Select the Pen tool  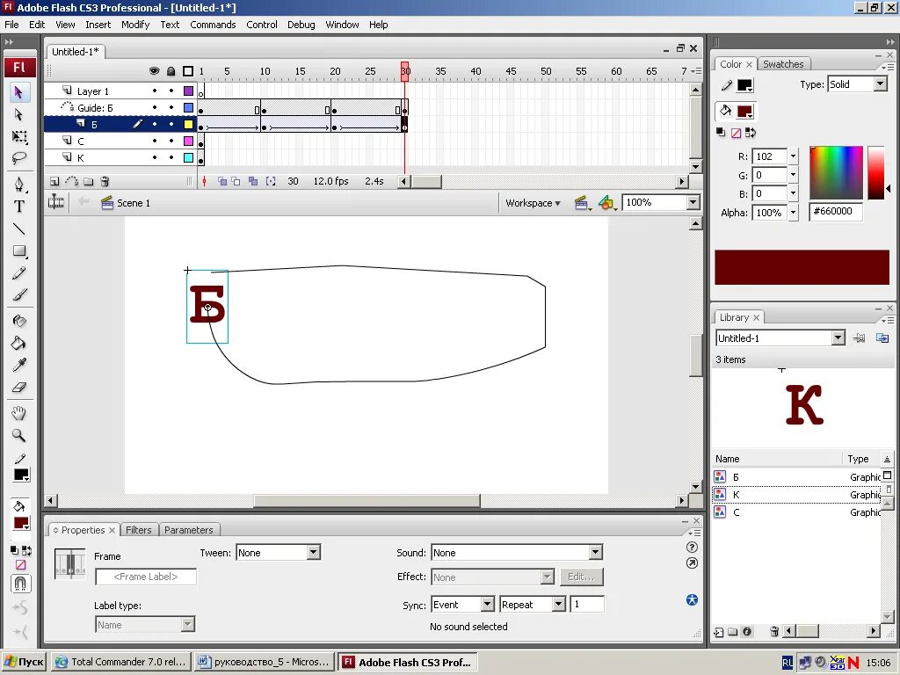[19, 185]
